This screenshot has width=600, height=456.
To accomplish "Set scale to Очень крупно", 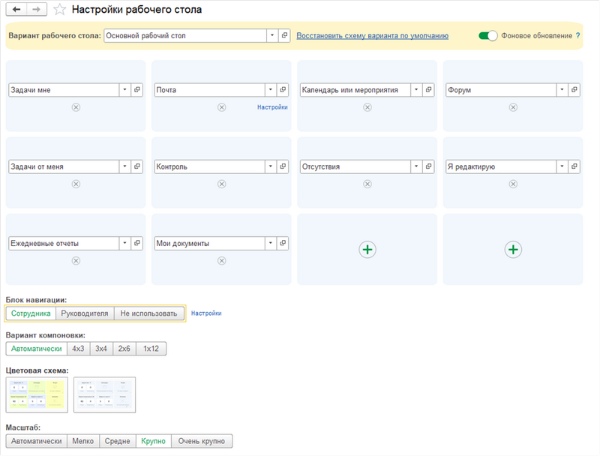I will pos(202,441).
